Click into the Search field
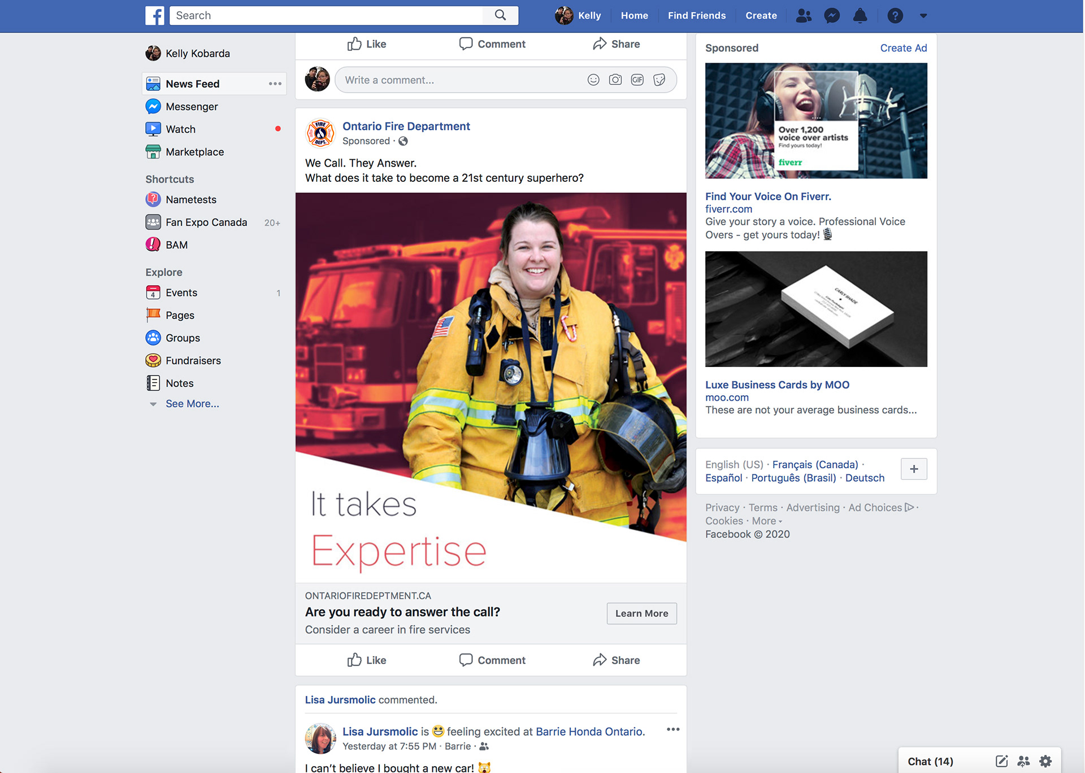The width and height of the screenshot is (1085, 773). 327,15
